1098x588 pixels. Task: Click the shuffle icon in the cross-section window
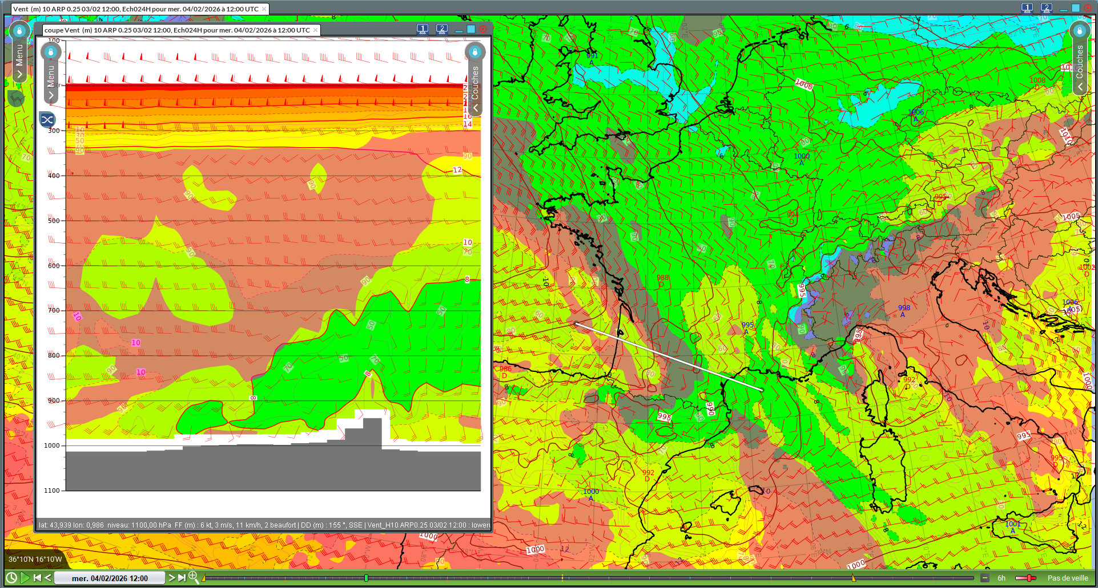[47, 120]
